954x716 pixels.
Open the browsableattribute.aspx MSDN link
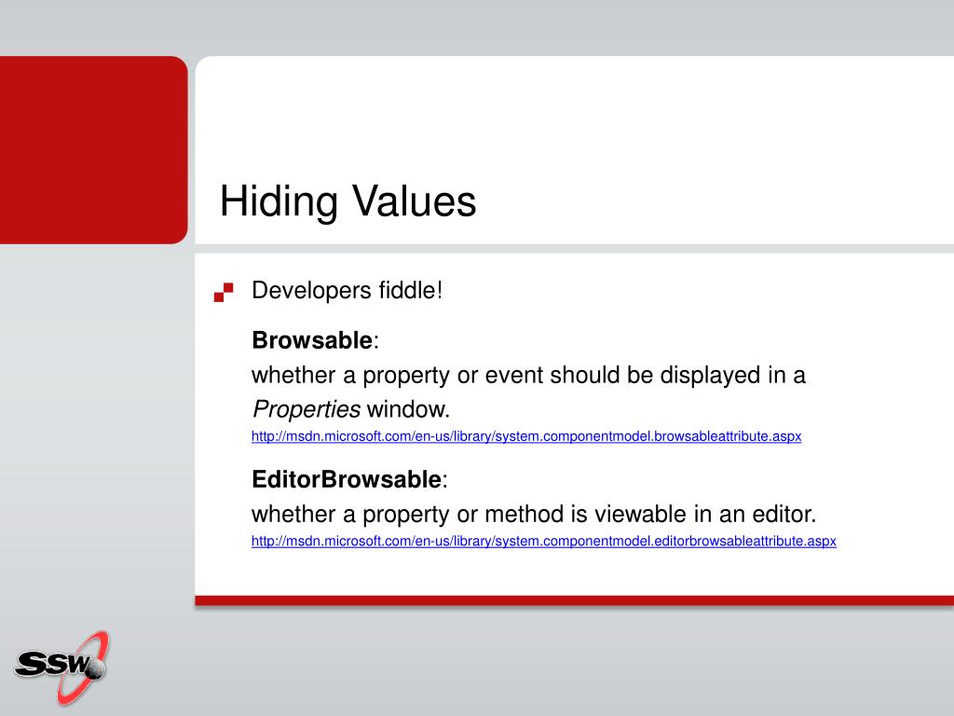526,436
